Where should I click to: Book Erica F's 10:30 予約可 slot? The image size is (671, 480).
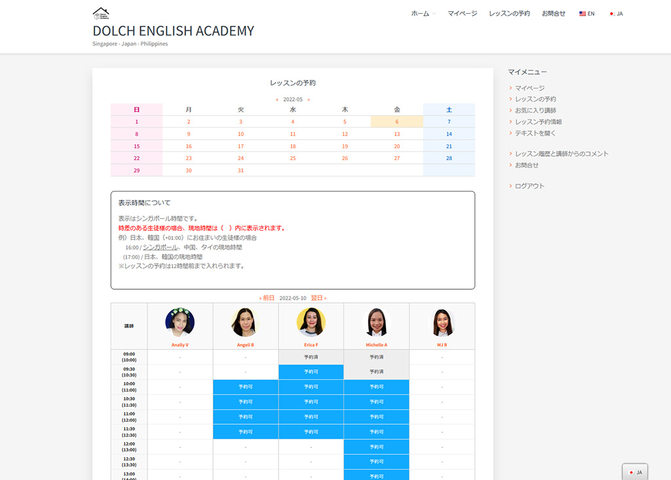click(311, 402)
